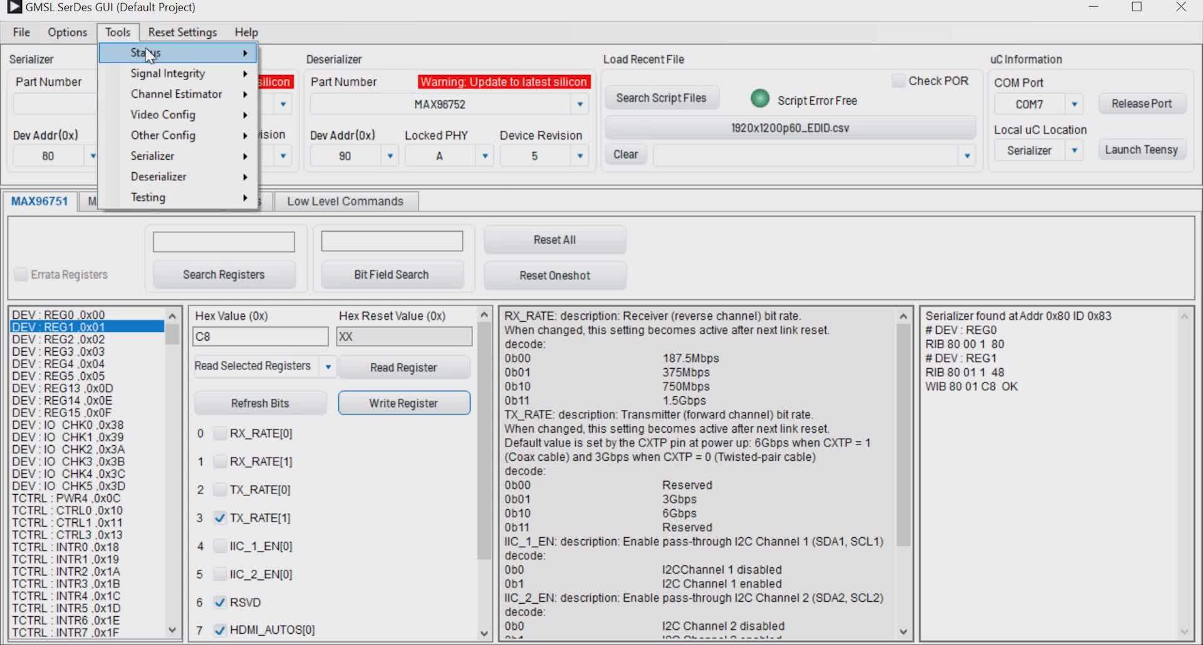Click the Read Register button
Image resolution: width=1203 pixels, height=645 pixels.
(x=404, y=368)
